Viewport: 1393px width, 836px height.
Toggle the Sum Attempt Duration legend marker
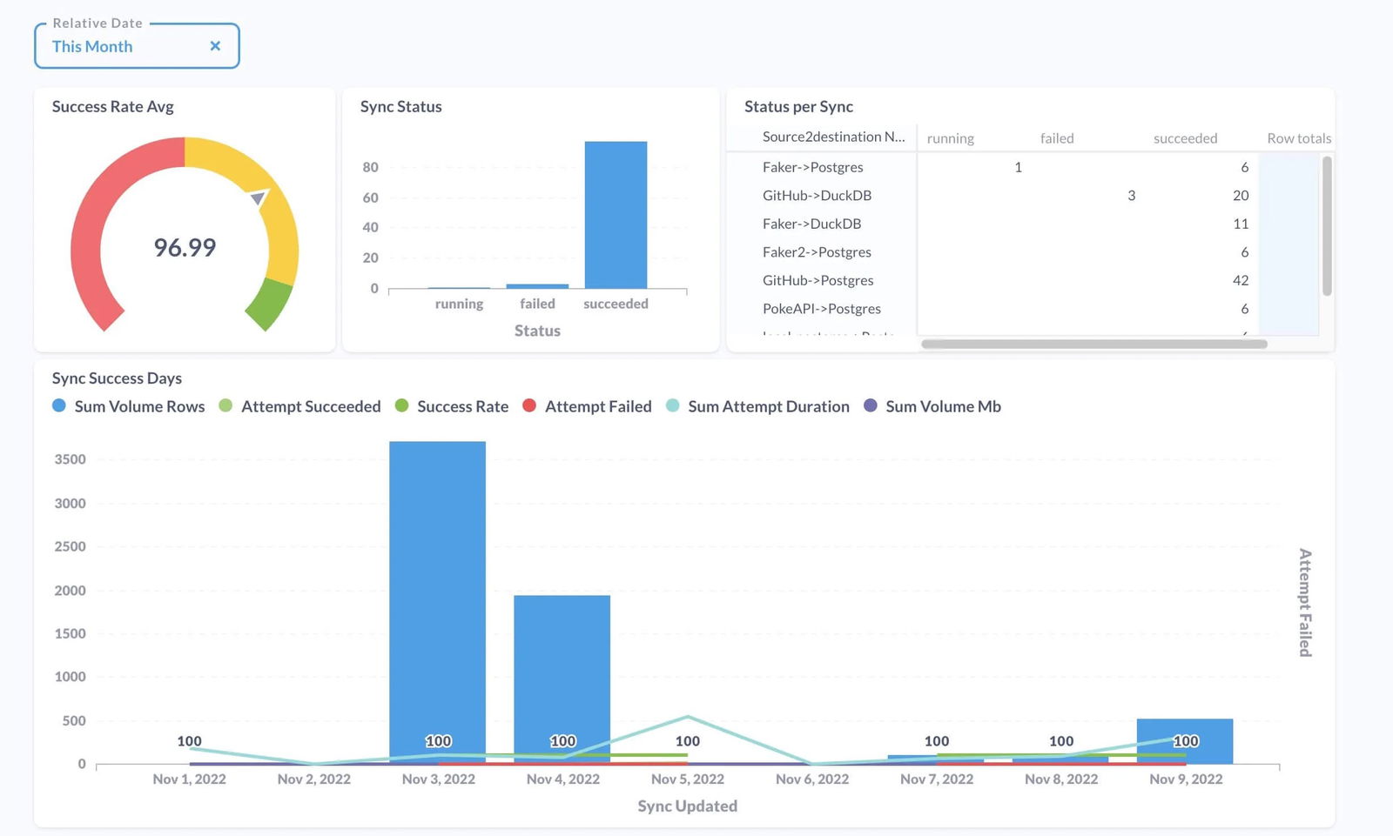click(x=671, y=406)
